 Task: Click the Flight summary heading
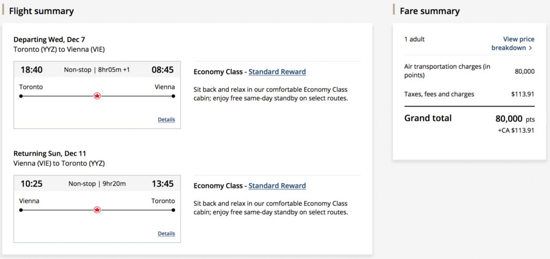coord(41,11)
